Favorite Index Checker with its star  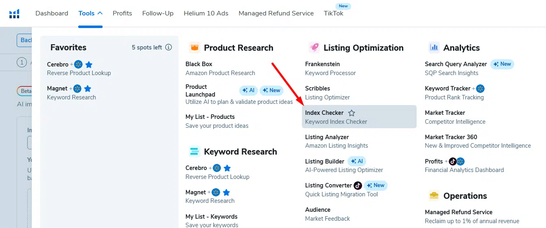tap(352, 113)
